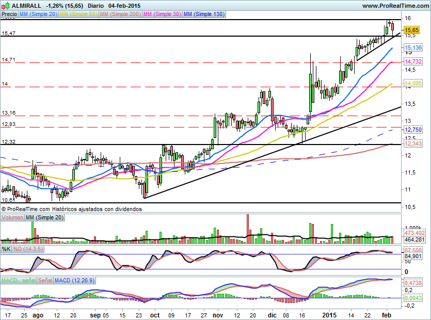The height and width of the screenshot is (320, 431).
Task: Click the Volumen indicator label
Action: click(x=12, y=218)
